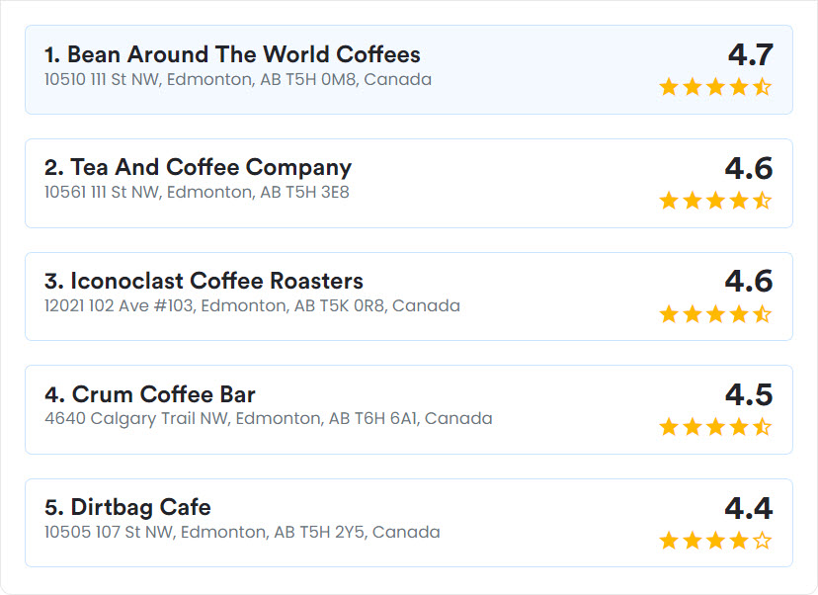818x595 pixels.
Task: Click the half star on Bean Around's rating
Action: pos(762,87)
